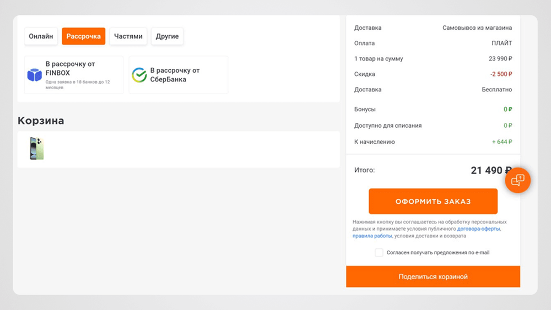Click the Поделиться корзиной button
Viewport: 551px width, 310px height.
pos(433,276)
